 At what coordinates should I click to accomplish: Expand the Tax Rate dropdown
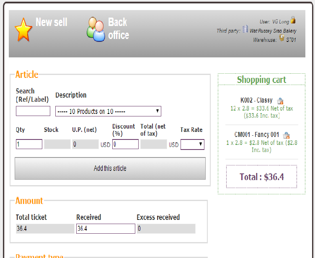pyautogui.click(x=192, y=144)
